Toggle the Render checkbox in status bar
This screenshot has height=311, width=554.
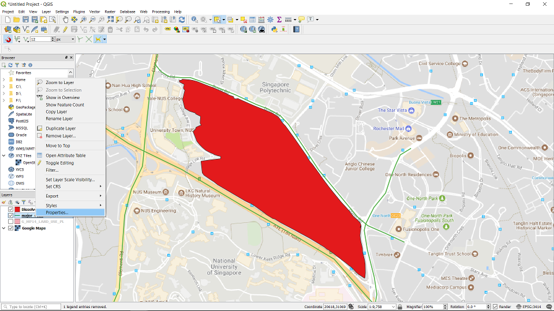coord(494,307)
